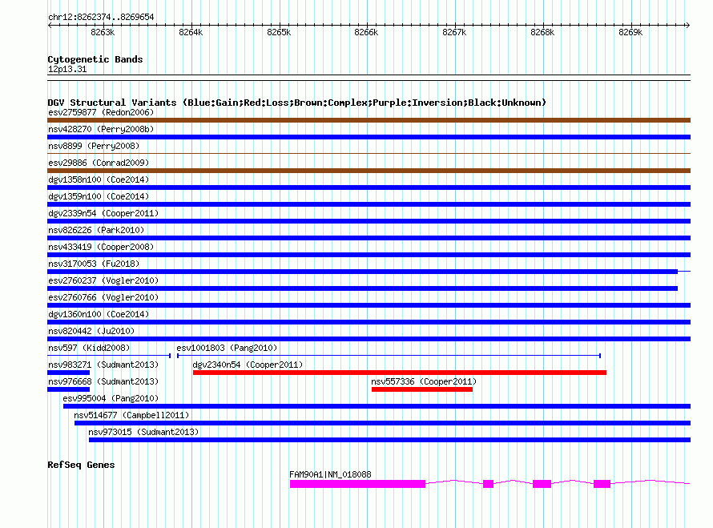Click the 8263k position on the ruler
713x528 pixels.
click(103, 32)
